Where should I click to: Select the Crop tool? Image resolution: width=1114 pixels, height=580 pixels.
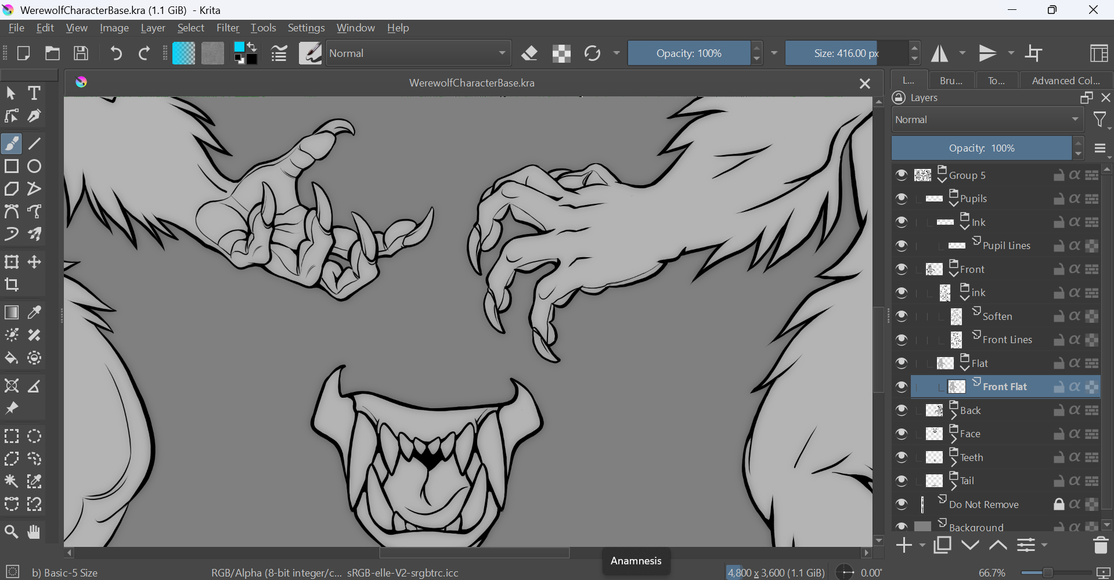[12, 284]
